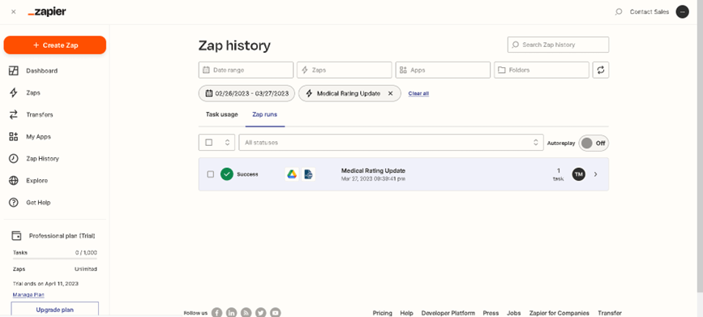Open the Press footer link
This screenshot has width=703, height=317.
(491, 313)
